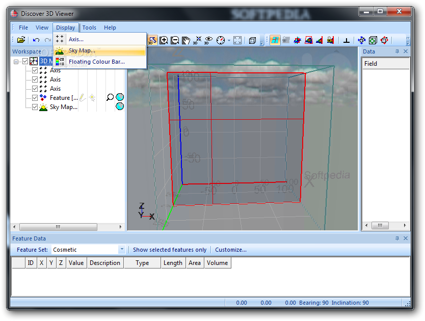Image resolution: width=425 pixels, height=321 pixels.
Task: Uncheck the middle Axis layer checkbox
Action: (x=35, y=79)
